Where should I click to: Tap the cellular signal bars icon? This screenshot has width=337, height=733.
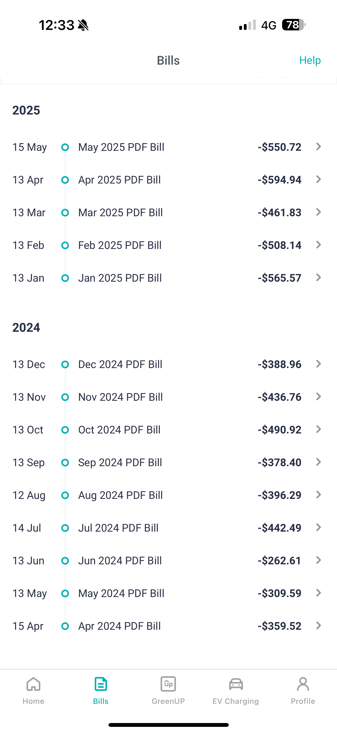(x=247, y=25)
